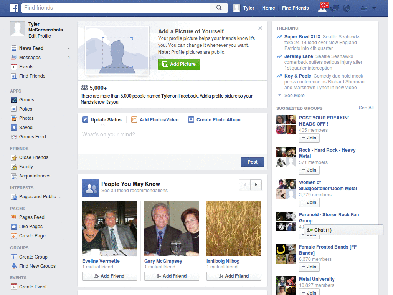Open the notifications globe icon
This screenshot has height=295, width=393.
click(x=347, y=8)
